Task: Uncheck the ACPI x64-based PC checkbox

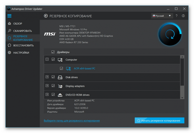Action: click(x=61, y=68)
